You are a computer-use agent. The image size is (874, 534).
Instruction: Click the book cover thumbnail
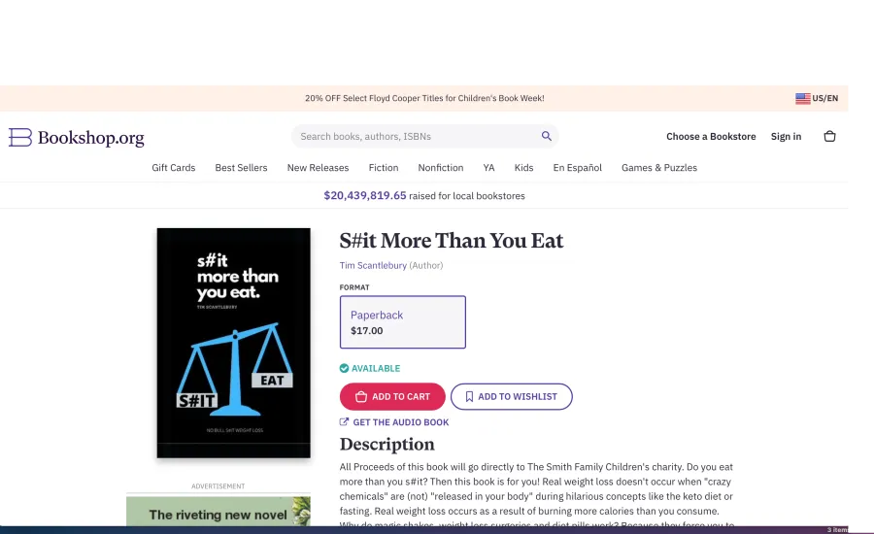pyautogui.click(x=233, y=343)
